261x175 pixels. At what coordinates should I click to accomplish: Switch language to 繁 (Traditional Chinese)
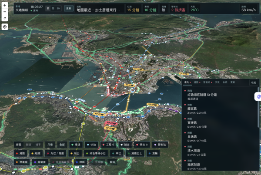(48, 8)
